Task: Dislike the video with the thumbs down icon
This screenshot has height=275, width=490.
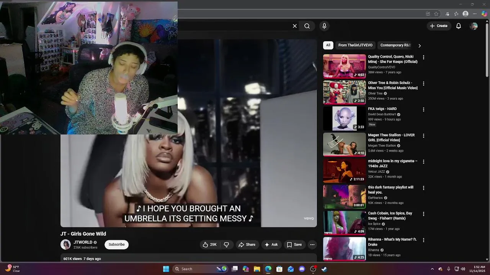Action: (226, 244)
